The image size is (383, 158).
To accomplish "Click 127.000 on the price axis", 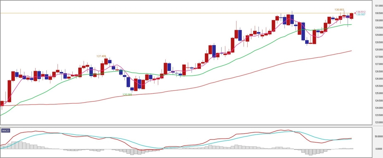I will (379, 64).
